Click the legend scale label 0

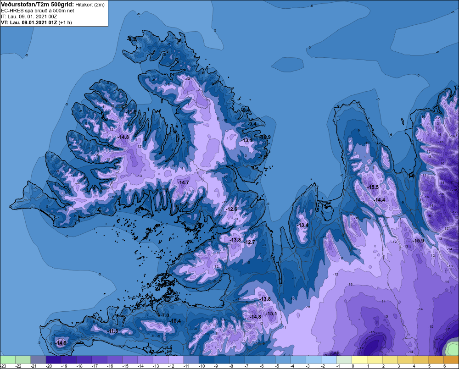pyautogui.click(x=353, y=366)
